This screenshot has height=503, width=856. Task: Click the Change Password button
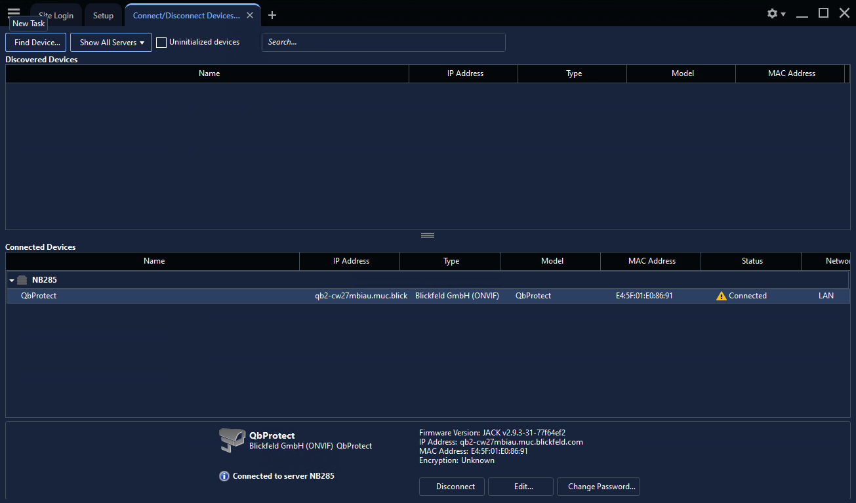[598, 487]
